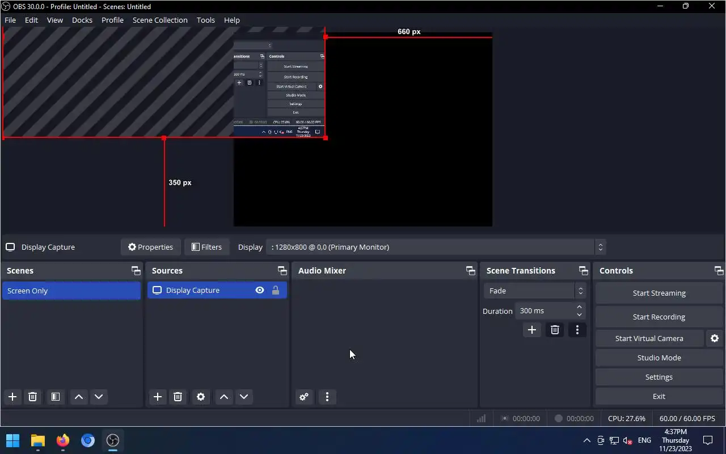726x454 pixels.
Task: Remove selected scene with trash icon
Action: click(33, 397)
